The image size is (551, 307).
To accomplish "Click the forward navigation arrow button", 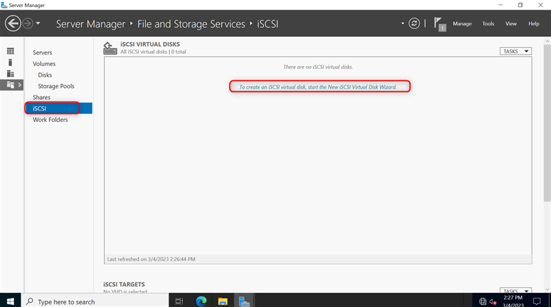I will pyautogui.click(x=28, y=23).
